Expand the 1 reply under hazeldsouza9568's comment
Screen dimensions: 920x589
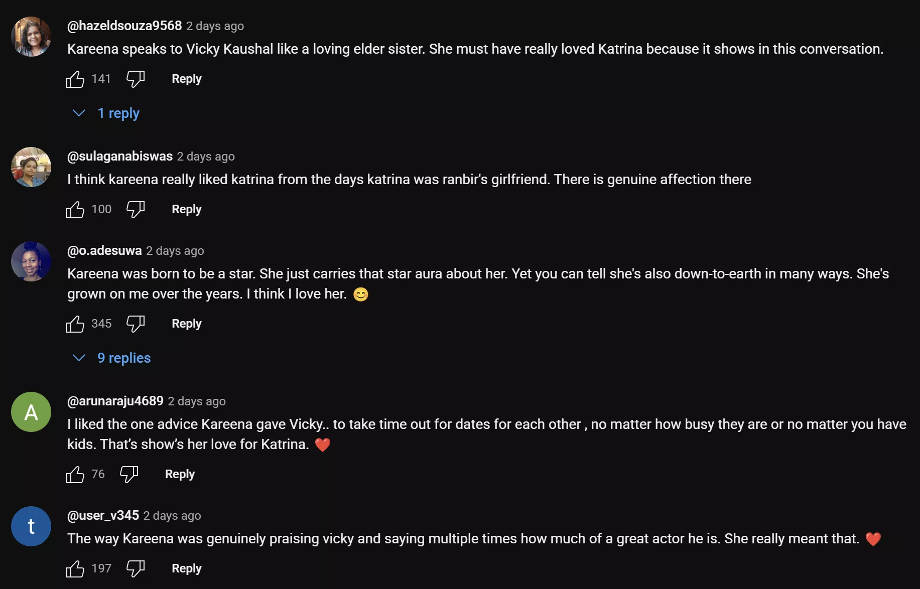coord(118,113)
